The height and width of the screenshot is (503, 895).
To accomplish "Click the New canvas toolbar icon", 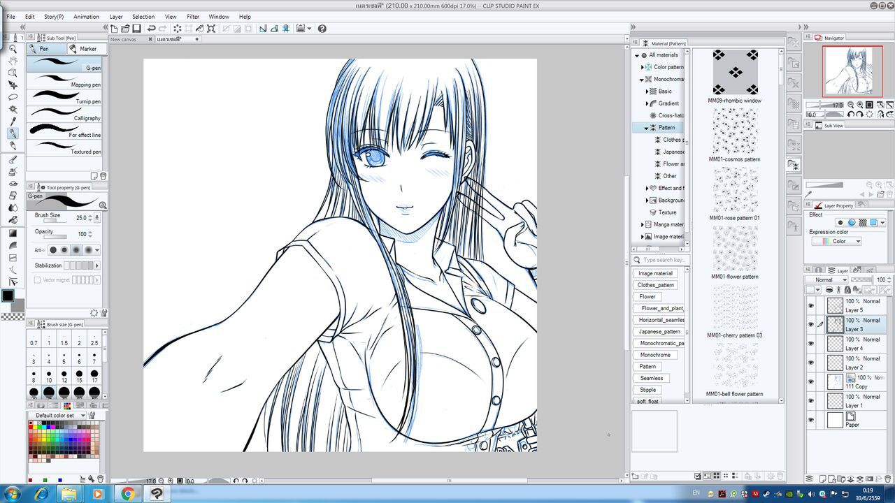I will pyautogui.click(x=114, y=29).
